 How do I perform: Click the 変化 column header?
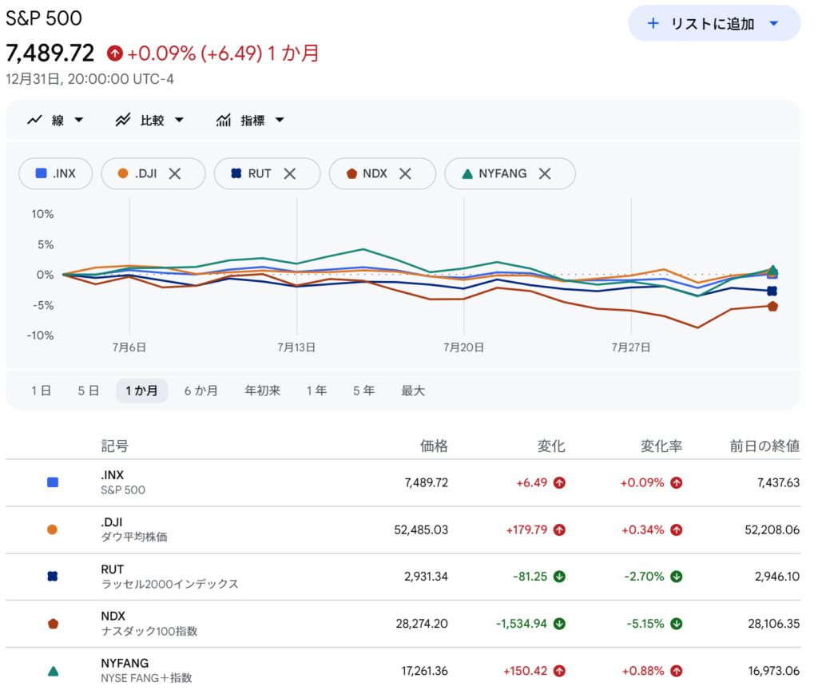[551, 446]
